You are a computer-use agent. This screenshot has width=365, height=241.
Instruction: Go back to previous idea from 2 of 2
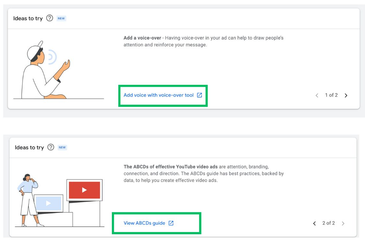(314, 223)
